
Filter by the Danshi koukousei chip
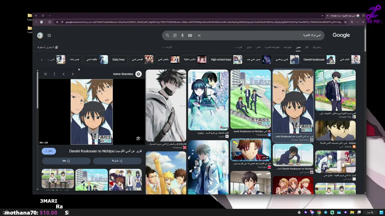[x=319, y=59]
